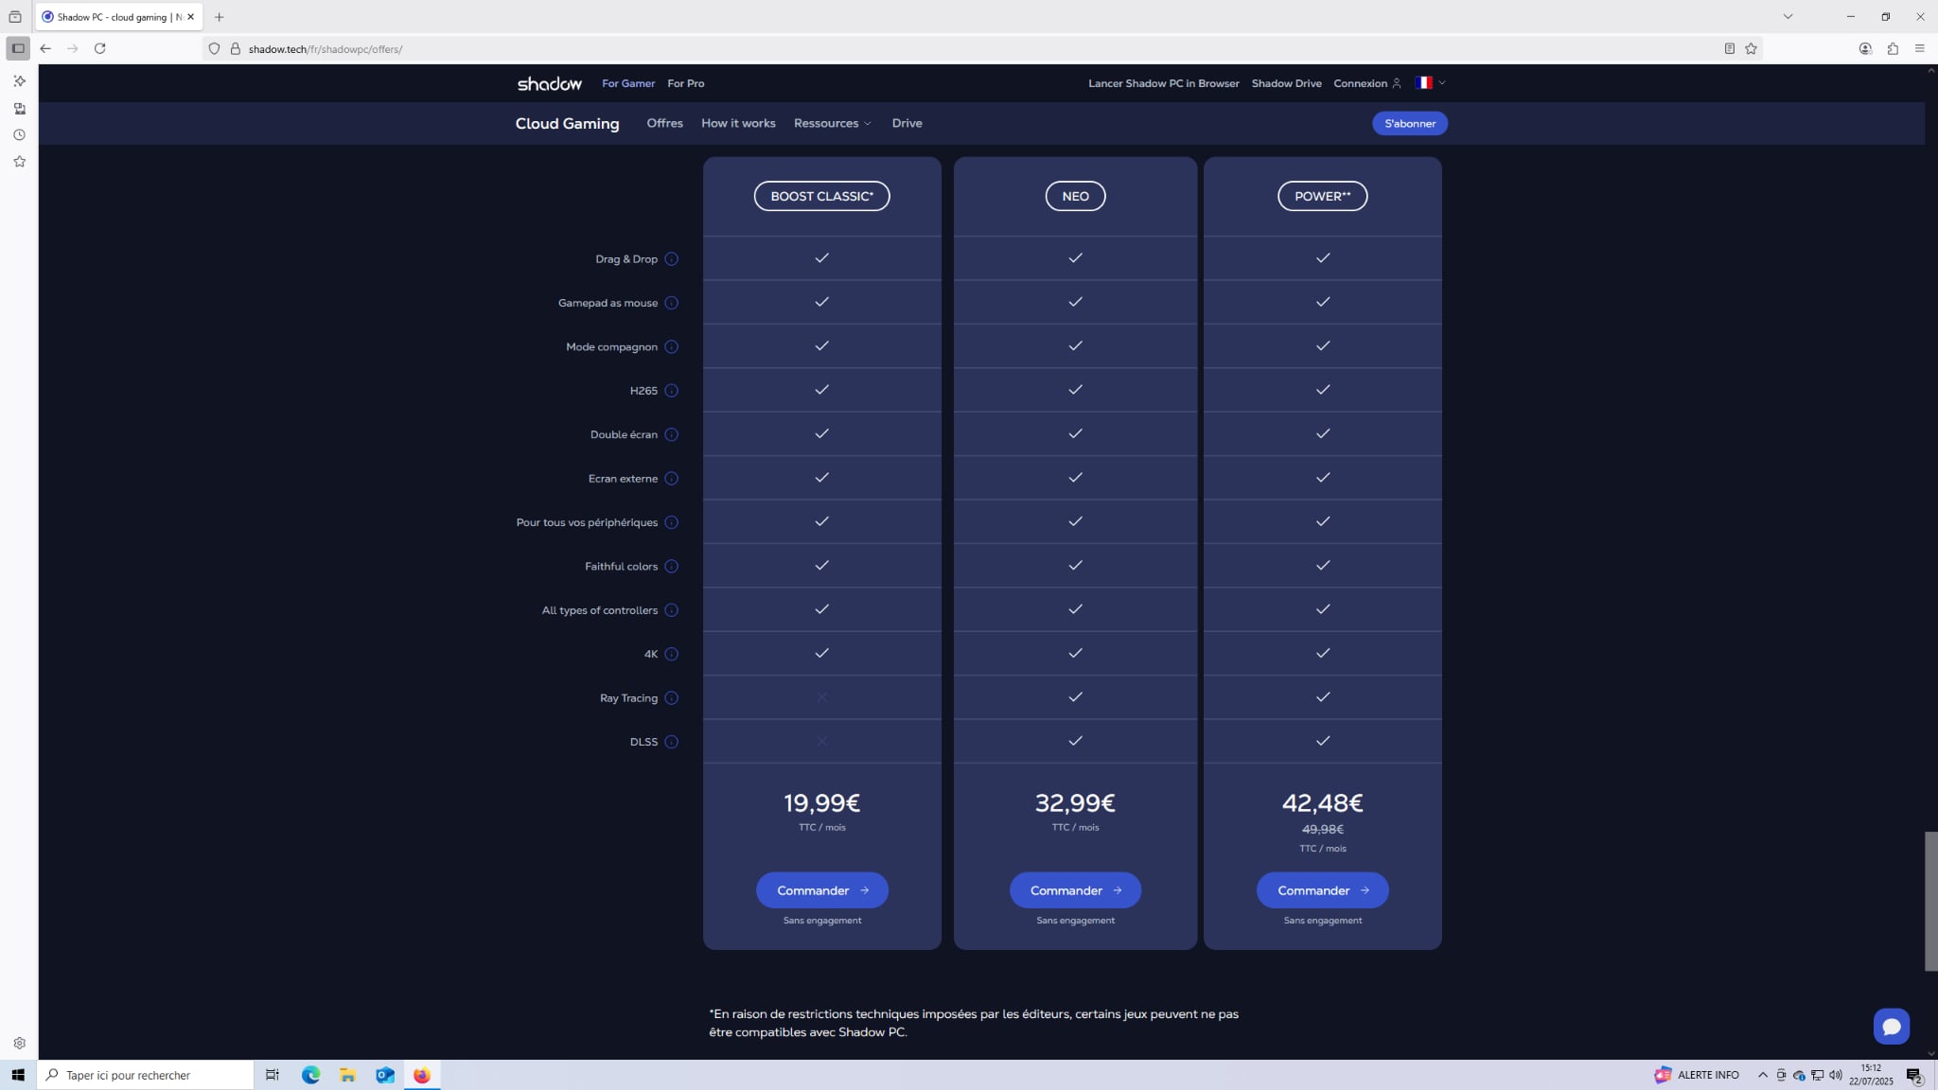Open the Shadow Drive link
1938x1090 pixels.
[1286, 83]
